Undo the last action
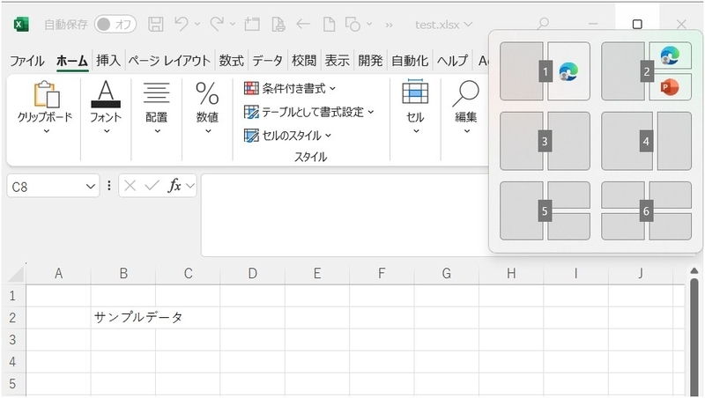 tap(182, 25)
